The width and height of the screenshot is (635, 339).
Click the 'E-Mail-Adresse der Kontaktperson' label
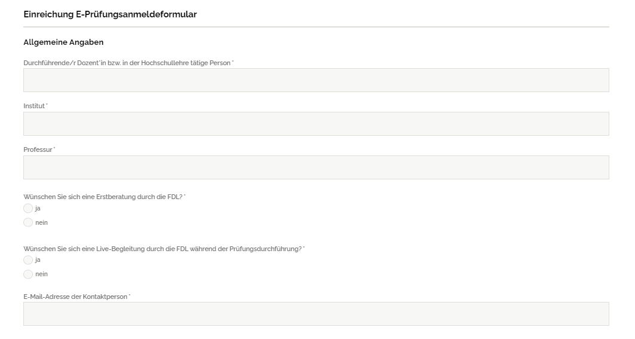coord(75,297)
